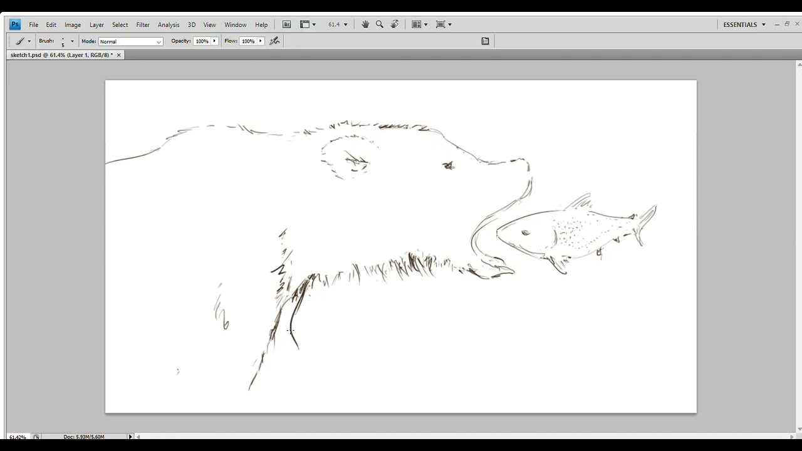Open the 3D menu
The image size is (802, 451).
[192, 24]
